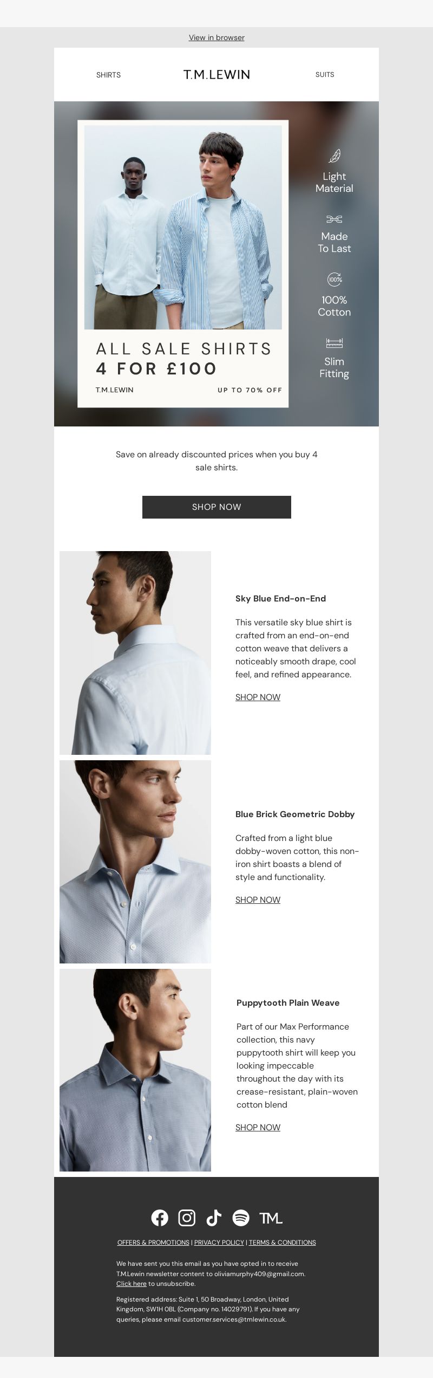The image size is (433, 1378).
Task: Open the Privacy Policy link
Action: pyautogui.click(x=219, y=1243)
